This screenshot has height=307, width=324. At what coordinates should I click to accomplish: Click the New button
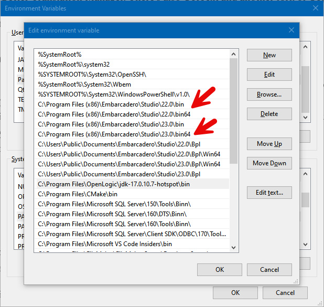click(x=269, y=55)
